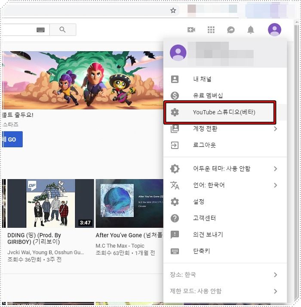Screen dimensions: 301x307
Task: Click the sign-out icon beside 로그아웃
Action: click(175, 145)
